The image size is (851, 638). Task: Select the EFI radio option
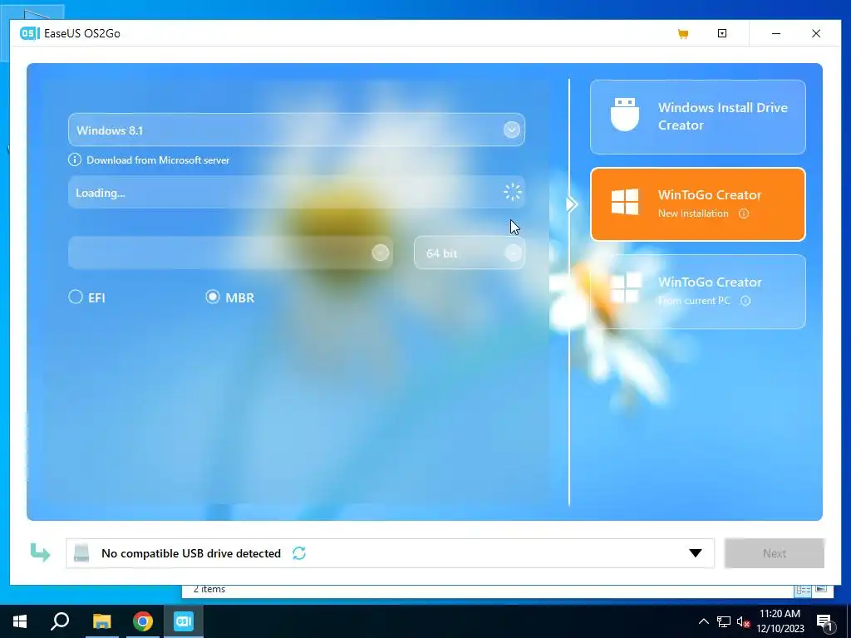pyautogui.click(x=86, y=297)
